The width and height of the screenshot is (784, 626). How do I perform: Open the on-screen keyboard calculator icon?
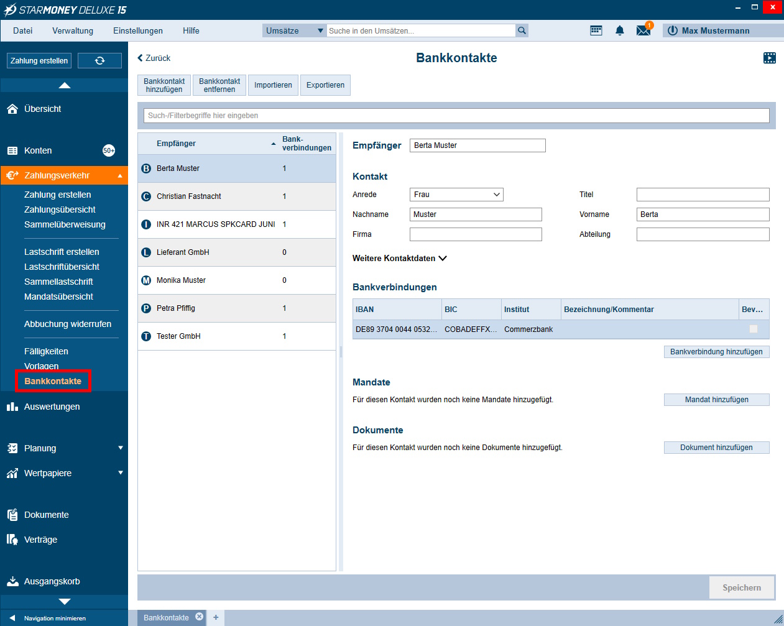(596, 30)
